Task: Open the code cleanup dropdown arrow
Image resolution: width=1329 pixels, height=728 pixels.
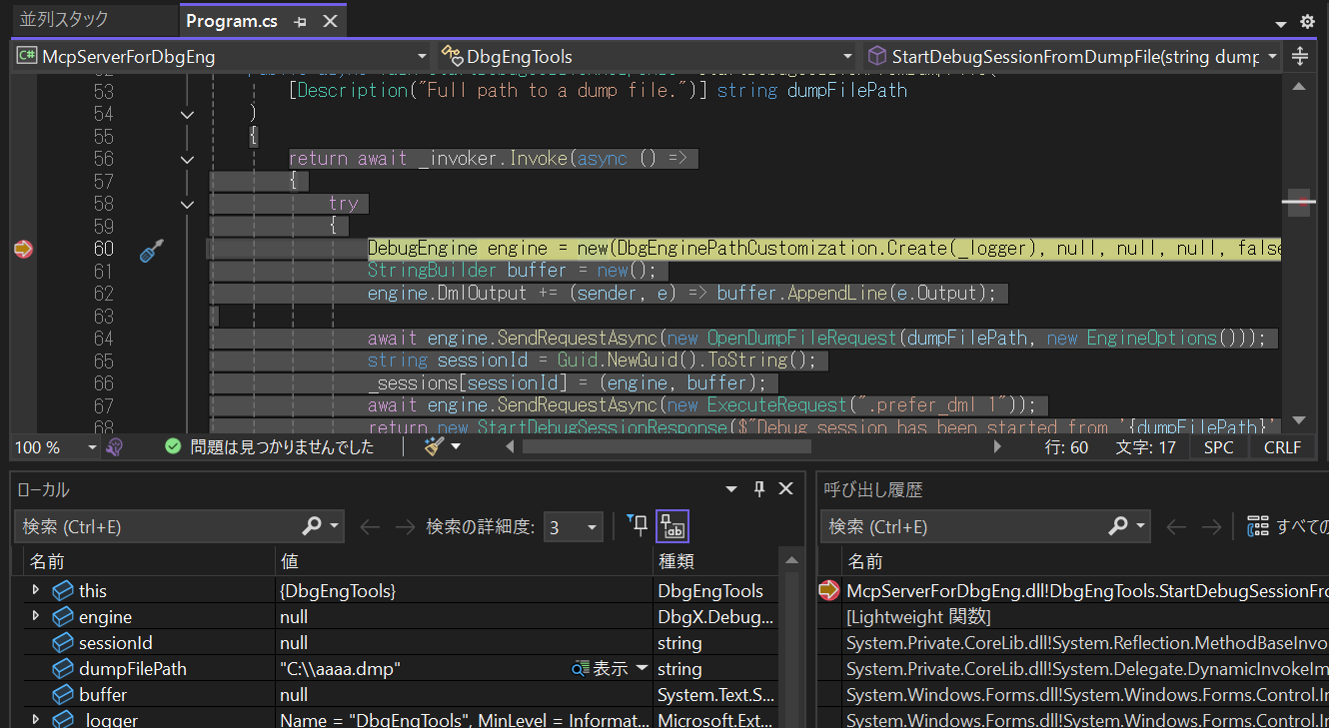Action: pyautogui.click(x=456, y=447)
